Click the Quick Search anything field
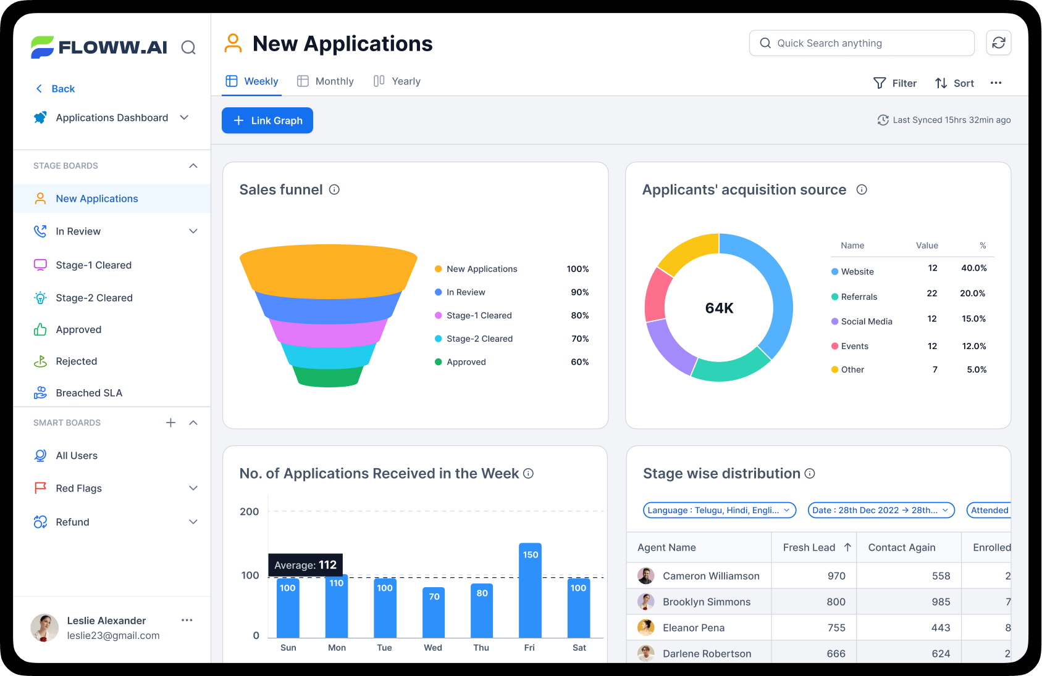Viewport: 1042px width, 676px height. click(x=862, y=43)
